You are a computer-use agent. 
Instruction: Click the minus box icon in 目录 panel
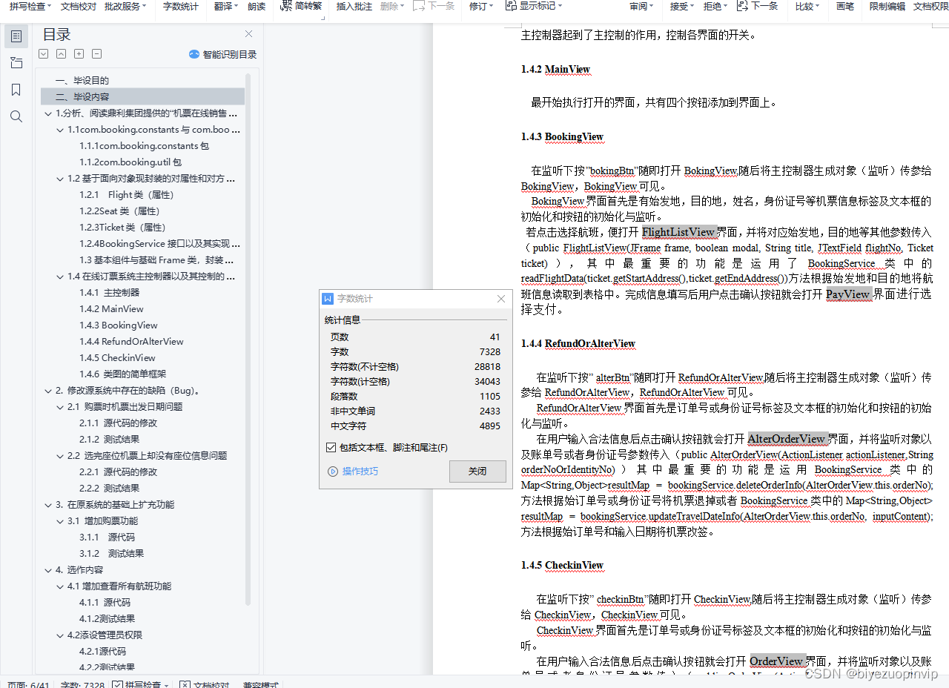point(96,54)
